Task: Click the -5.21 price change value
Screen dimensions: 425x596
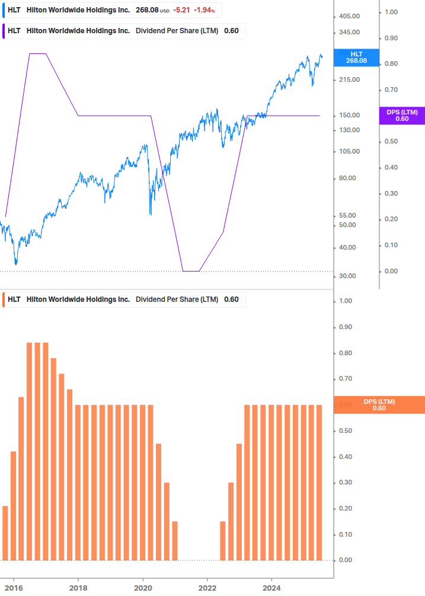Action: 181,10
